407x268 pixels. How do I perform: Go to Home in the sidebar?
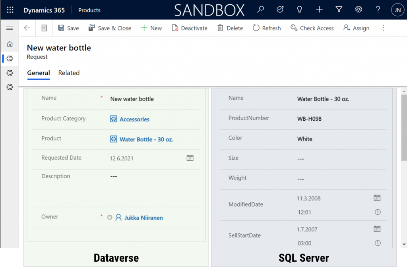click(10, 44)
